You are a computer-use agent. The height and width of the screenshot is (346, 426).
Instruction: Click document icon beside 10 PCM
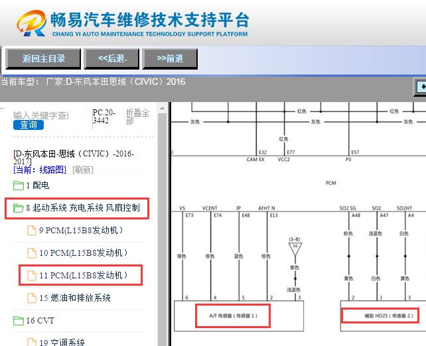tap(32, 253)
